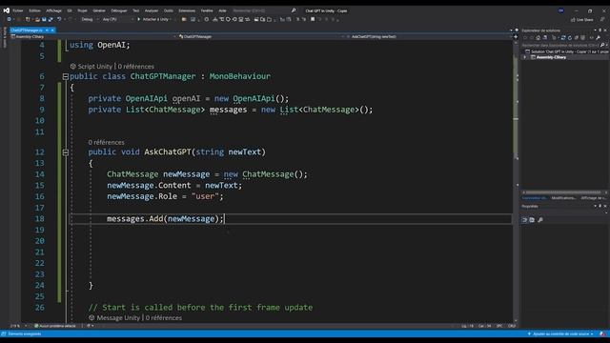Click the search magnifier in title bar
The width and height of the screenshot is (610, 343).
pos(294,10)
